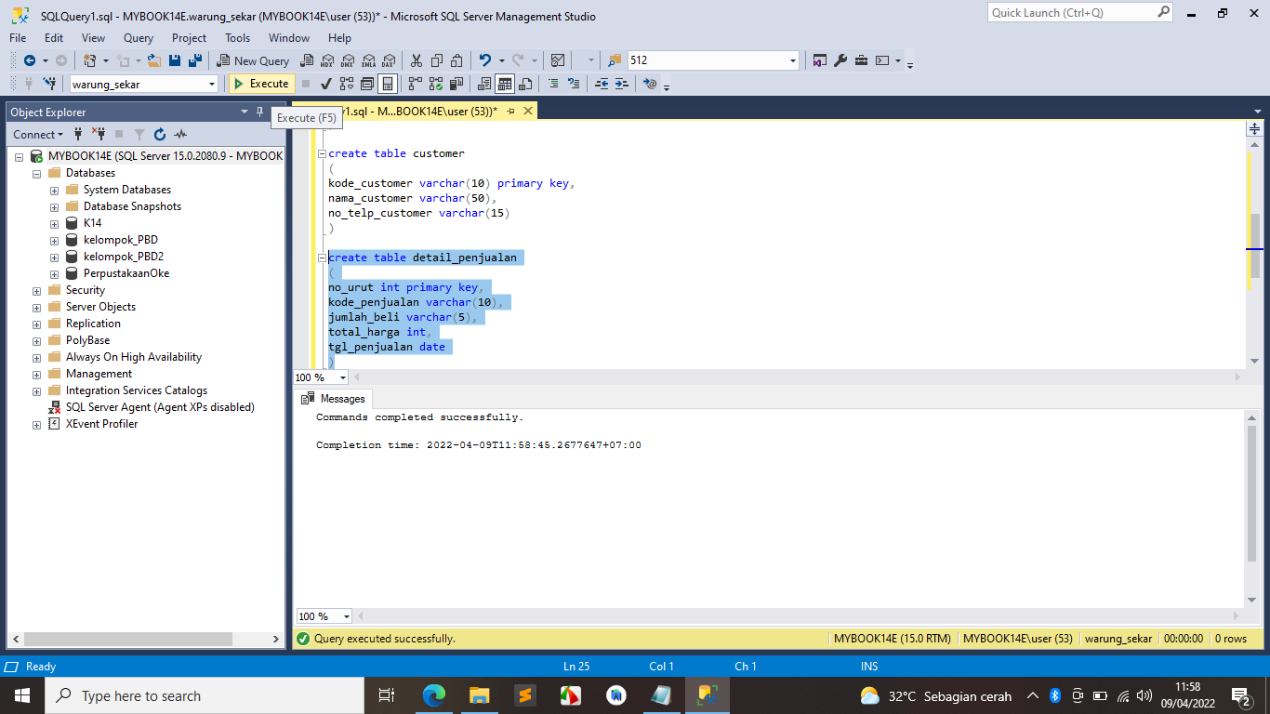Click the Navigate Backward arrow icon
The height and width of the screenshot is (714, 1270).
coord(29,60)
